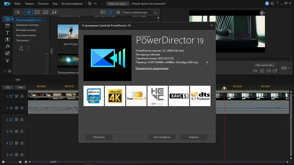Expand more rooms with the down chevron

(x=10, y=71)
